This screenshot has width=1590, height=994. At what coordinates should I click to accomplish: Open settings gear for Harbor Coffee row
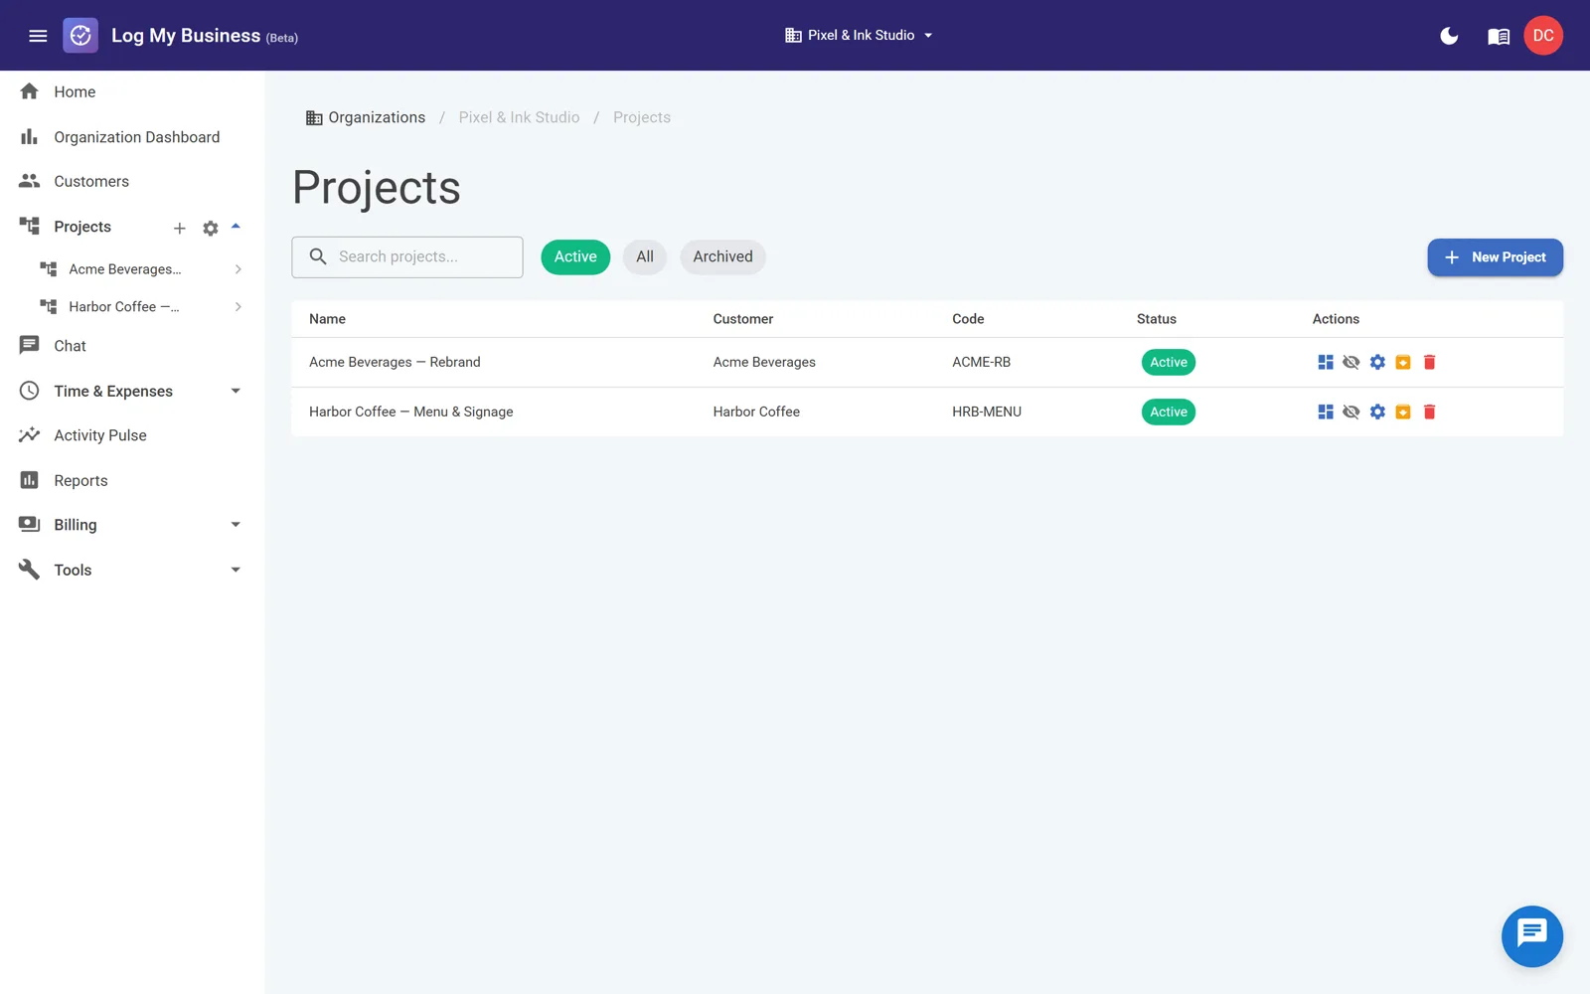coord(1377,412)
